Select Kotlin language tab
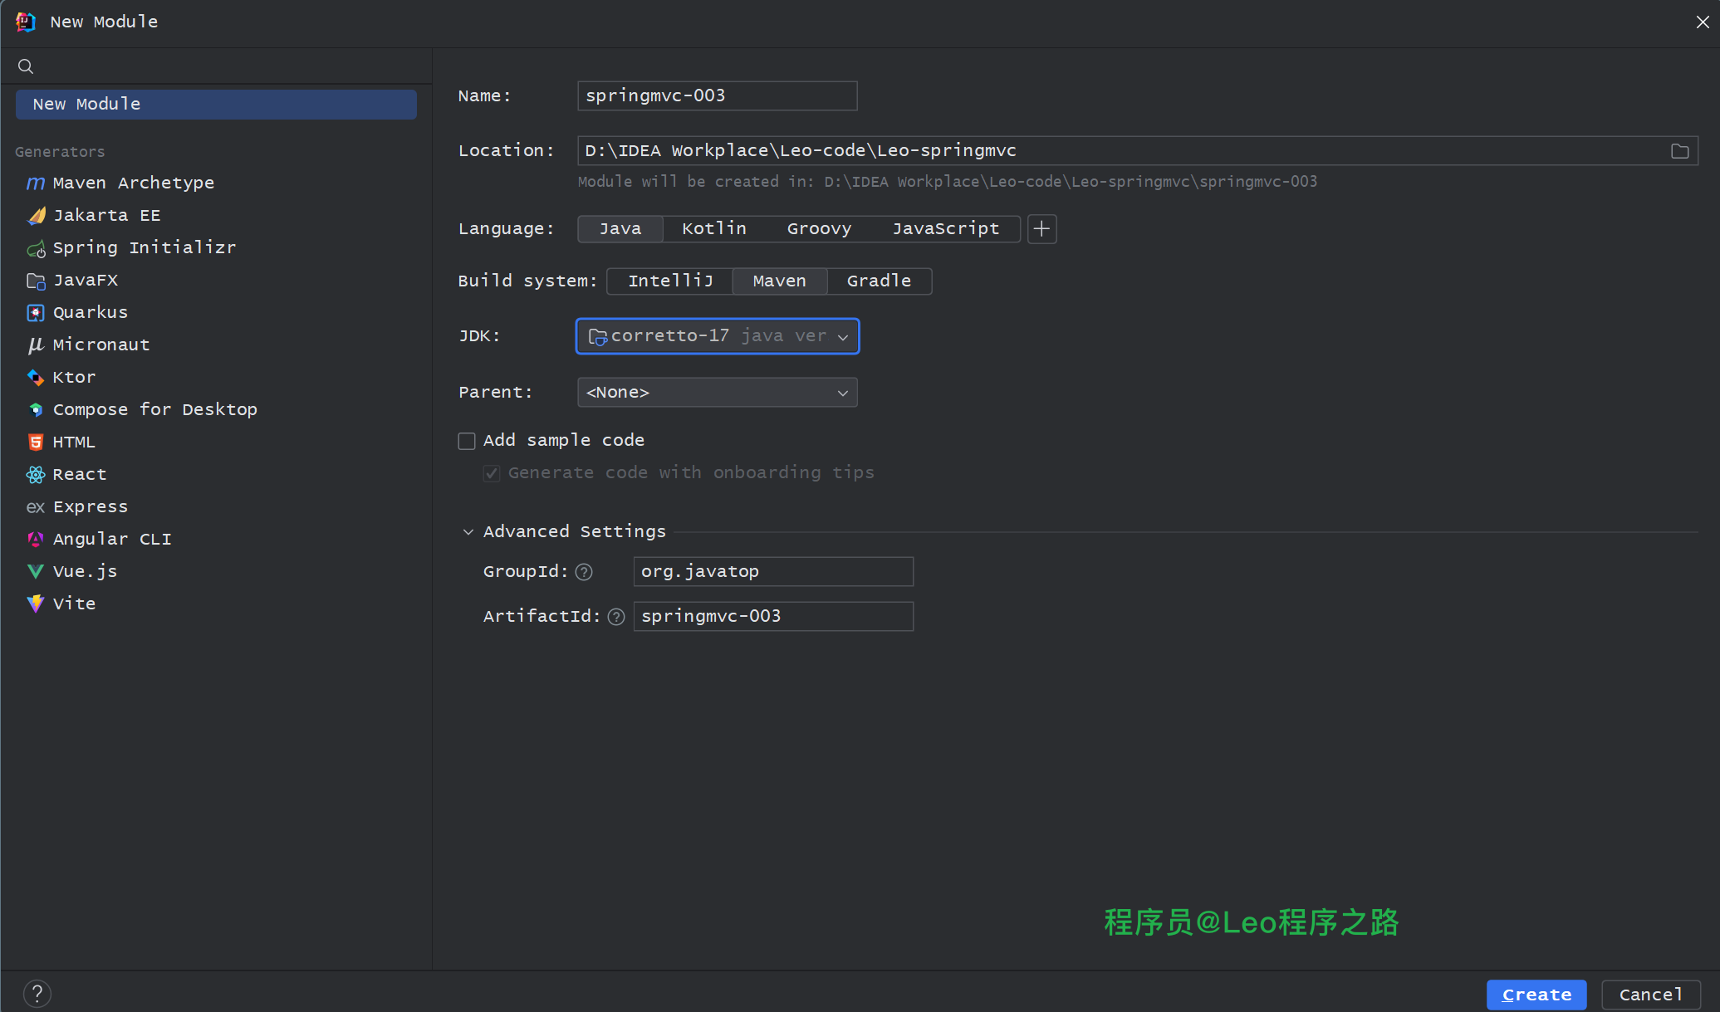The image size is (1720, 1012). click(713, 227)
